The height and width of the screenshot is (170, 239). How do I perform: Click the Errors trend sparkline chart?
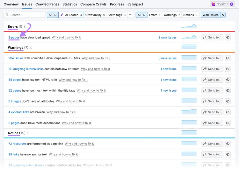(x=189, y=26)
